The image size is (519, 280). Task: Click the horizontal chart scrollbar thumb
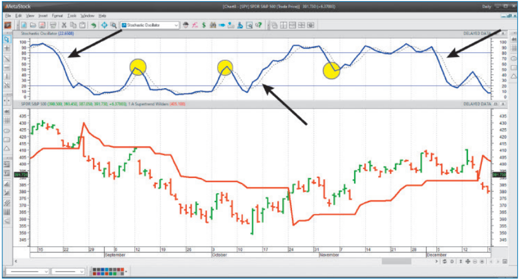[x=397, y=261]
